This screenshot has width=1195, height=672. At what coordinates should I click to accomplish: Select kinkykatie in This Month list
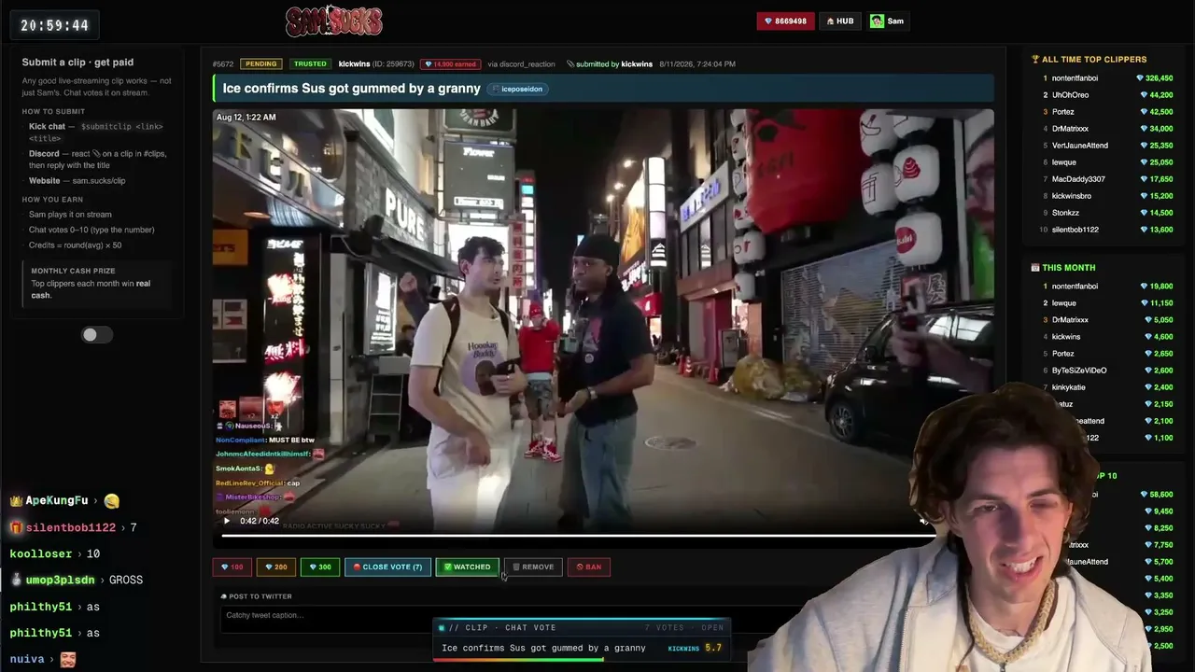click(x=1069, y=387)
